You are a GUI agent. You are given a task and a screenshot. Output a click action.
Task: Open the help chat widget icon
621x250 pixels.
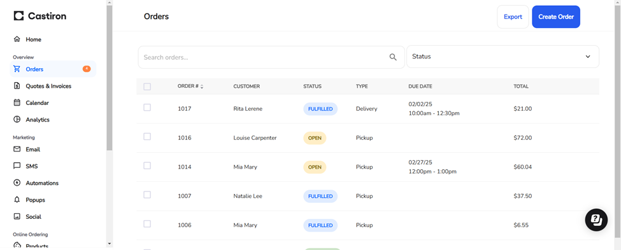(596, 219)
